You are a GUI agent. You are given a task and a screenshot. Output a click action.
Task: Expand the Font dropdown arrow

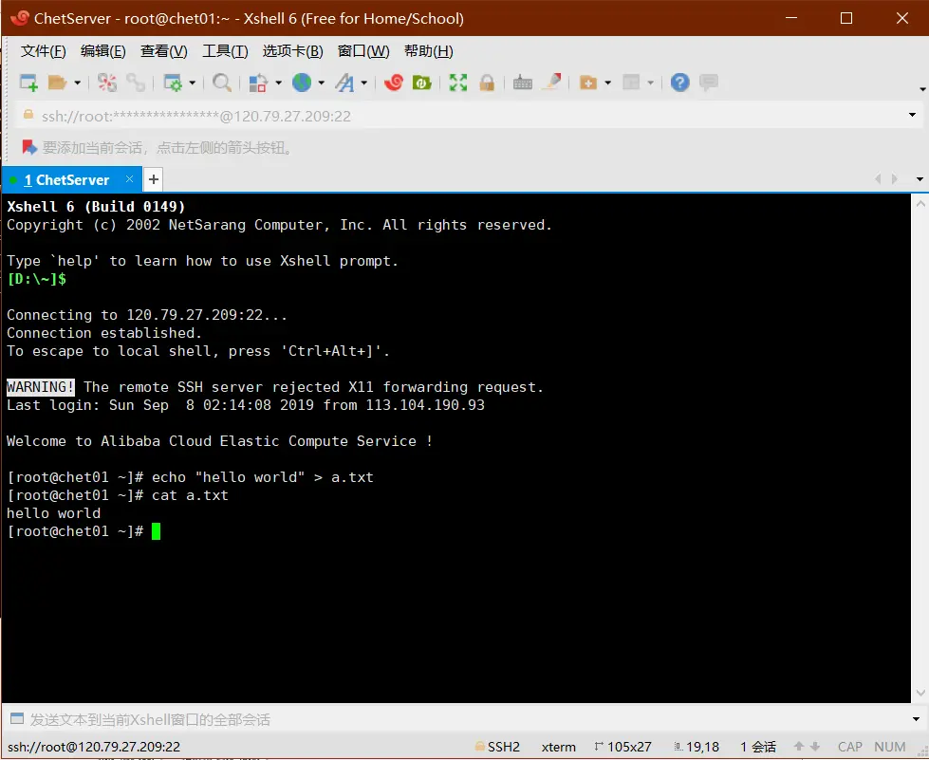pos(364,83)
